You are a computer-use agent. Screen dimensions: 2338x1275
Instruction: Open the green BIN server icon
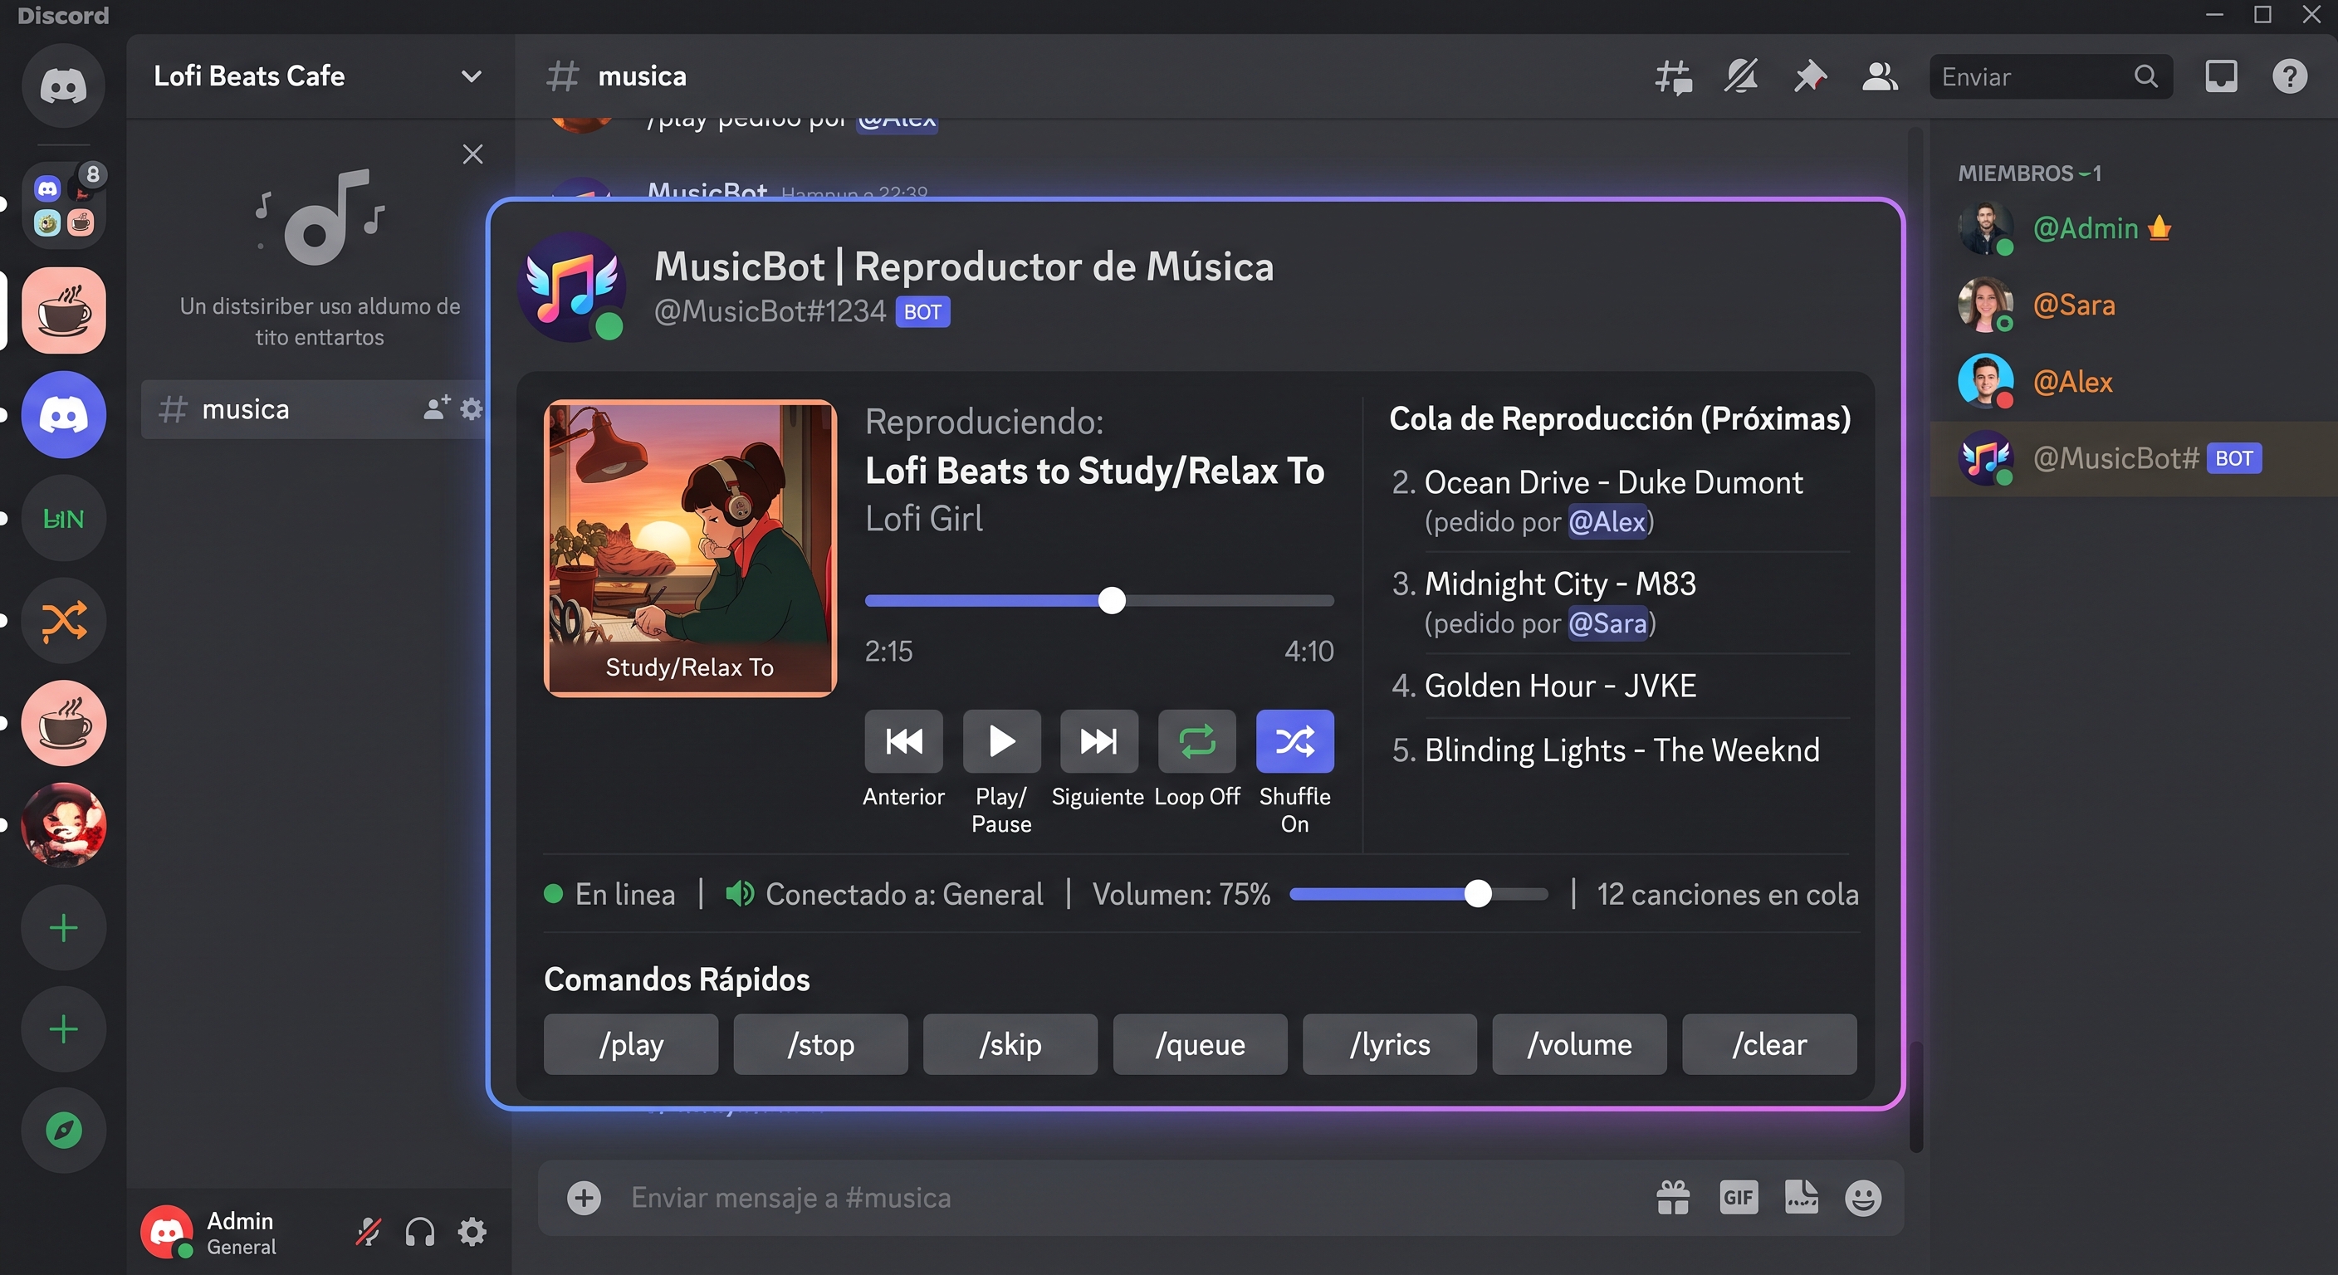coord(64,518)
